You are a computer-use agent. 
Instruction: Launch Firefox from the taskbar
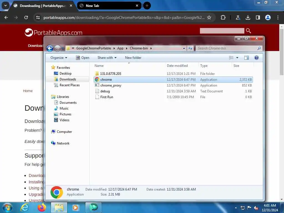click(42, 207)
